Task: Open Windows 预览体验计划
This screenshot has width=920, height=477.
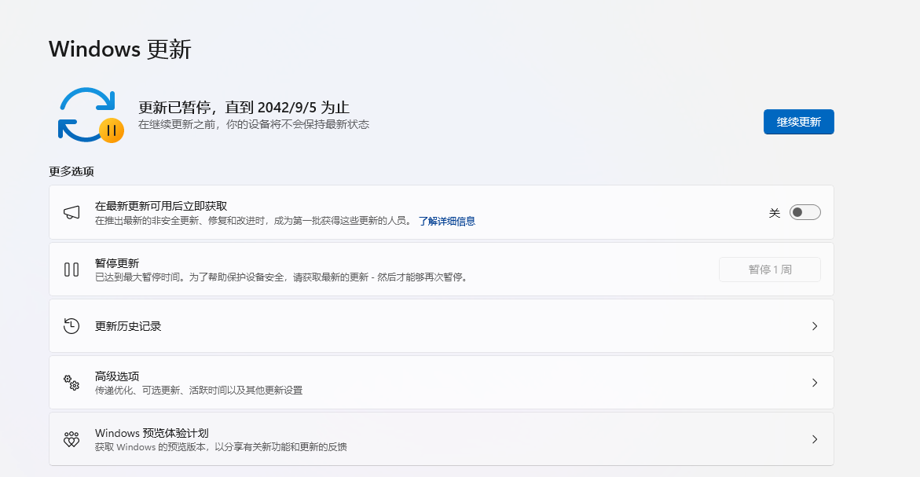Action: click(x=442, y=438)
